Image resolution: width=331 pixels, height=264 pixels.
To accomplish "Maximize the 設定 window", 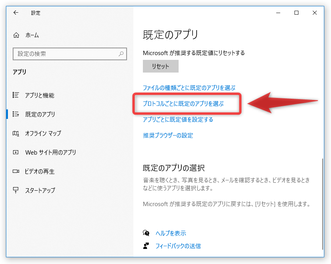I will [x=296, y=13].
